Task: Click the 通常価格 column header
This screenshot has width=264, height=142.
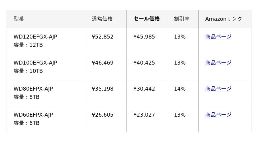Action: (102, 19)
